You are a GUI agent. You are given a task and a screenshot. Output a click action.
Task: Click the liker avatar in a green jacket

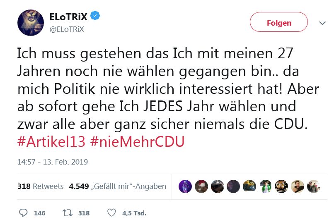coord(265,186)
